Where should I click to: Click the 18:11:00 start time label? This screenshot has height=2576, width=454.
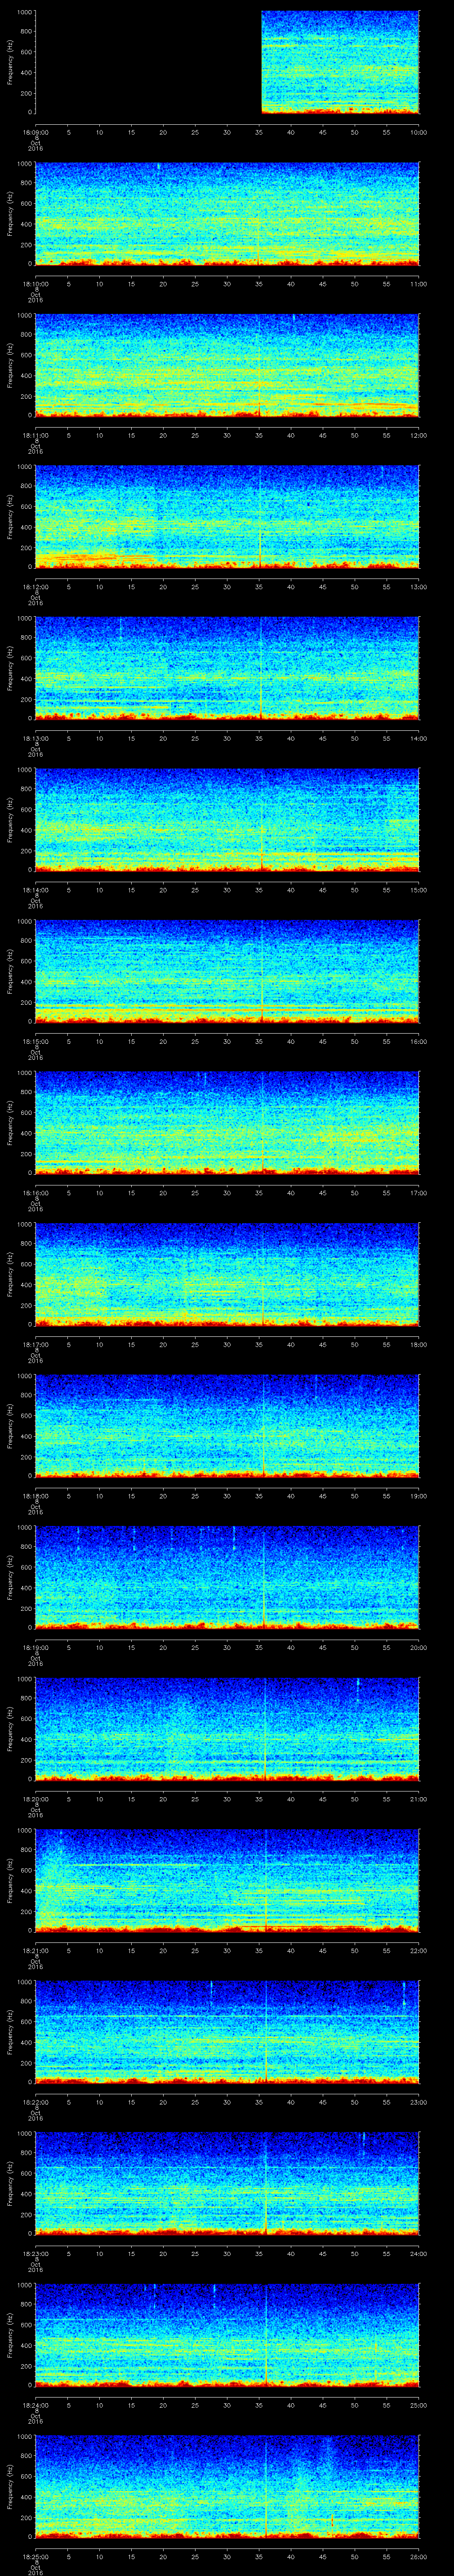tap(36, 435)
